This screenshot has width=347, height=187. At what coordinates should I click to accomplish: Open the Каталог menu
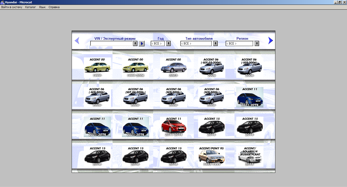[x=30, y=7]
